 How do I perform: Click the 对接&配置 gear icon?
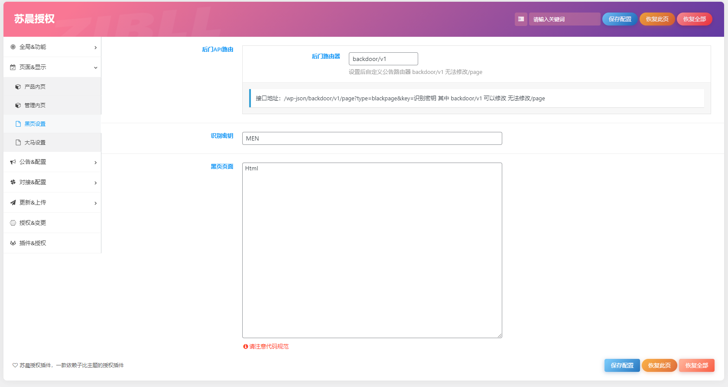click(13, 182)
